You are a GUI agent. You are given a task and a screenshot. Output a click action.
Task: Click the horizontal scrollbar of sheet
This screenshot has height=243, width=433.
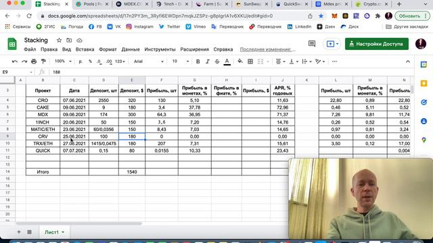coord(78,223)
